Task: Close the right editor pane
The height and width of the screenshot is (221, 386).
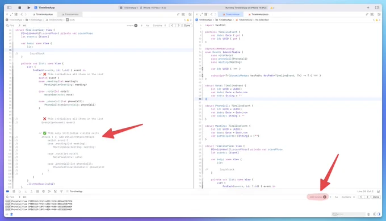Action: 197,15
